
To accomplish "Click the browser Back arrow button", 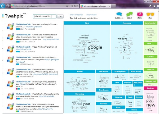I will (2, 6).
